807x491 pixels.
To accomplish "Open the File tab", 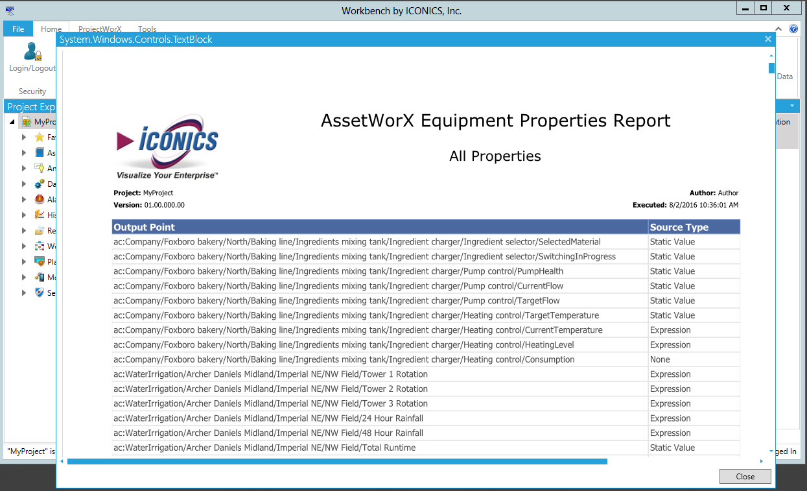I will [18, 29].
